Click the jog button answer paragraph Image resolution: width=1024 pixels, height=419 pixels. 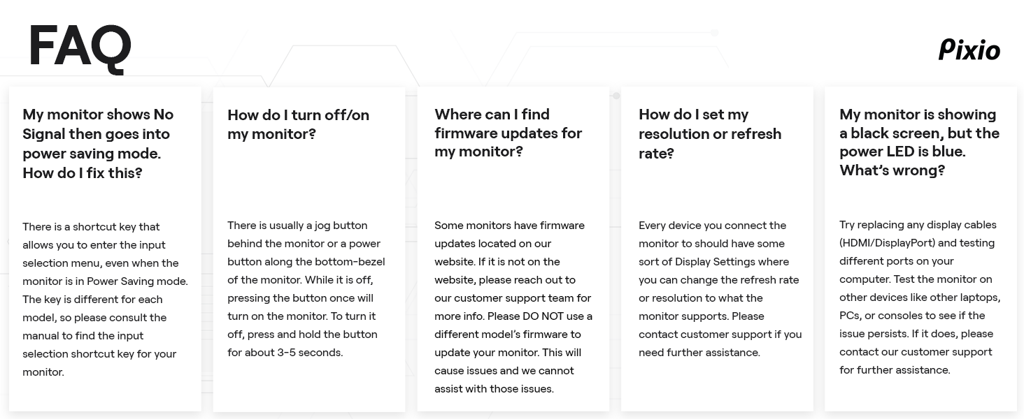tap(306, 288)
